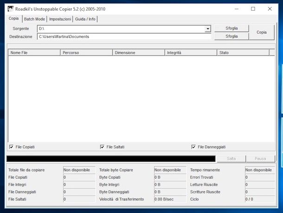The width and height of the screenshot is (283, 213).
Task: Click the Sorgente label
Action: 21,28
